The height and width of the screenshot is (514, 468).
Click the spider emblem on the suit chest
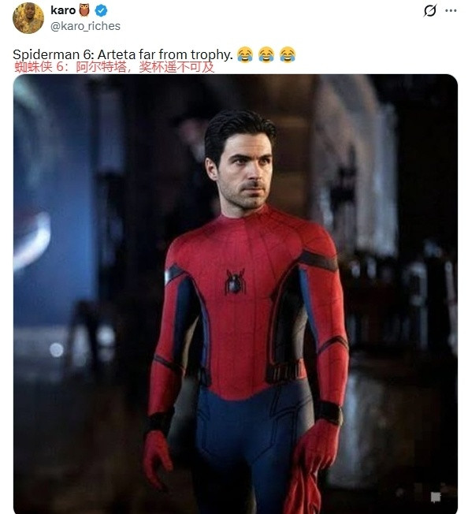pos(235,281)
